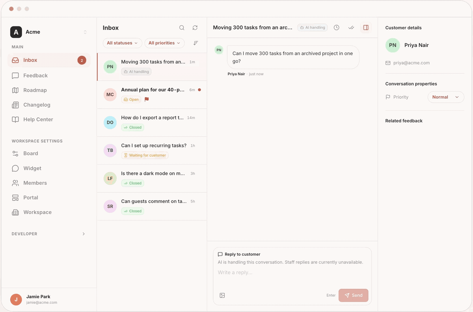Click the PN avatar in the inbox list
Viewport: 473px width, 312px height.
110,67
